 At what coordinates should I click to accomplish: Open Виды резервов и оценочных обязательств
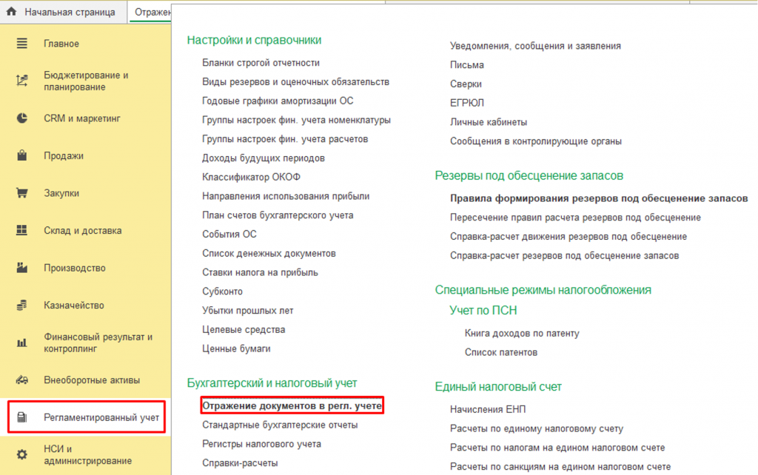tap(296, 81)
